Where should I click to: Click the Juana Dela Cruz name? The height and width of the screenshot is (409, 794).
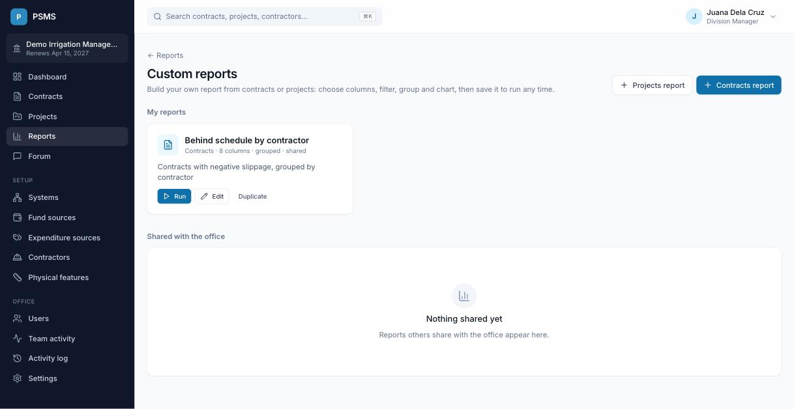pos(735,12)
